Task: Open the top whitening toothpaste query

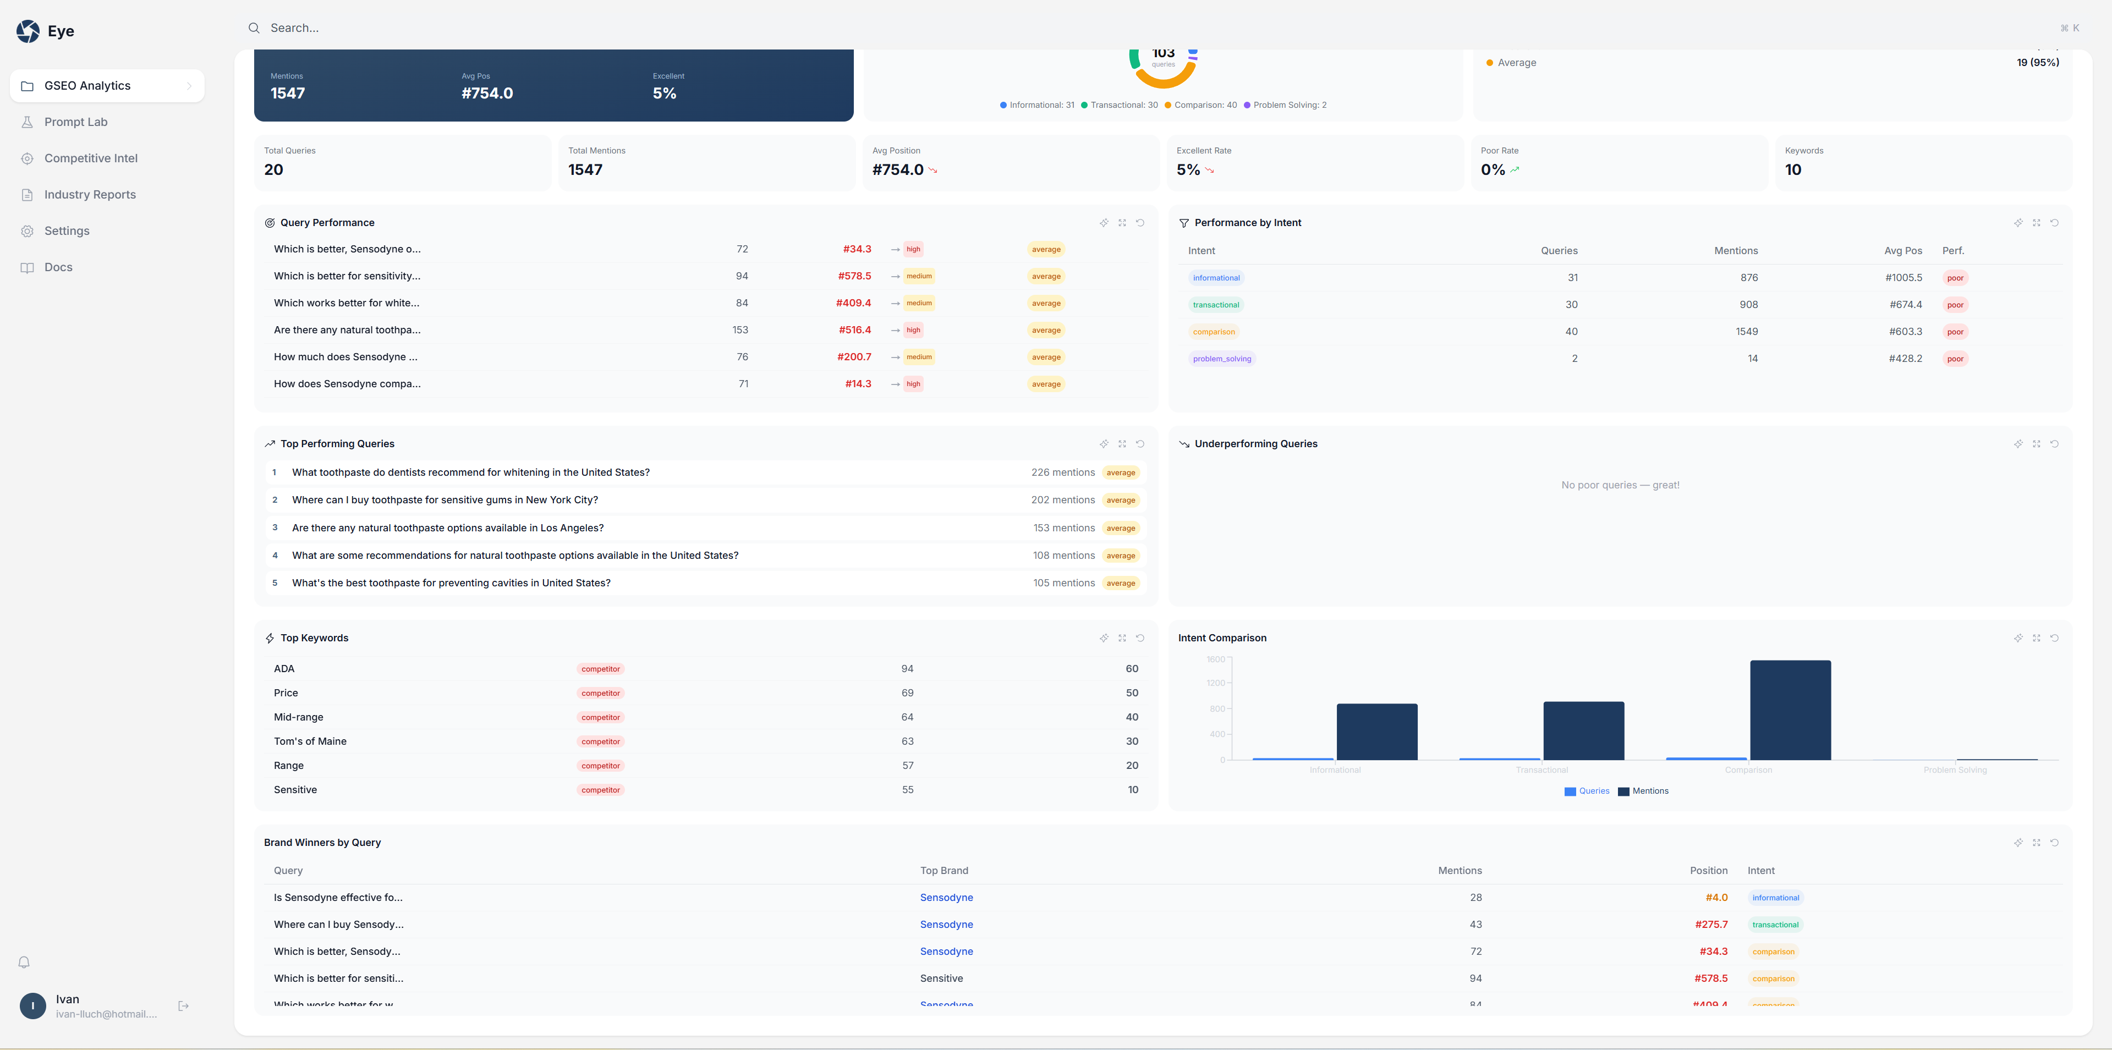Action: click(x=470, y=472)
